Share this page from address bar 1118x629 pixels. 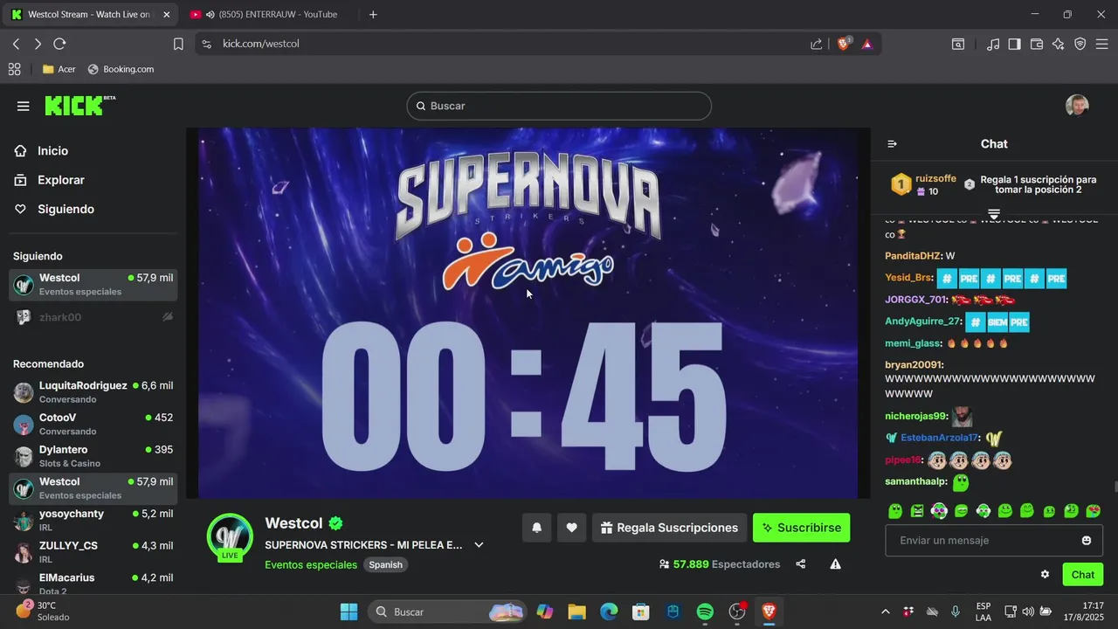pyautogui.click(x=816, y=44)
